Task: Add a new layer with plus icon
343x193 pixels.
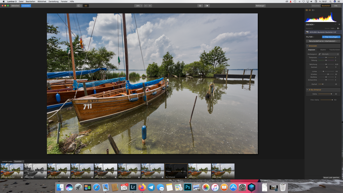Action: point(339,24)
